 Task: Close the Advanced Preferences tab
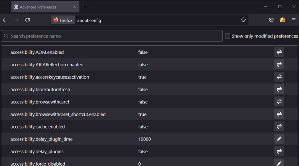tap(74, 7)
